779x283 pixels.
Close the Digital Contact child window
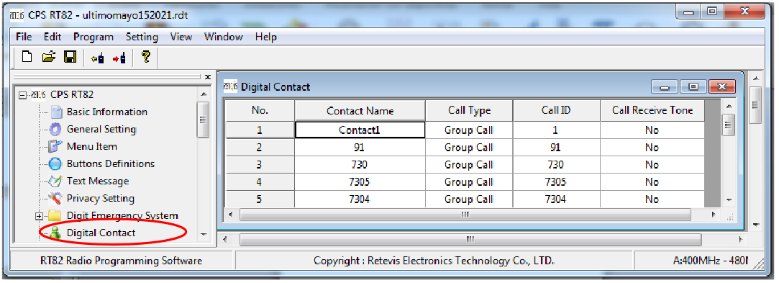click(x=722, y=87)
